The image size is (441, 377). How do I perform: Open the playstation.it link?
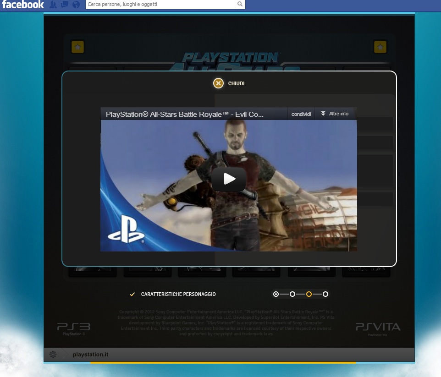click(90, 355)
